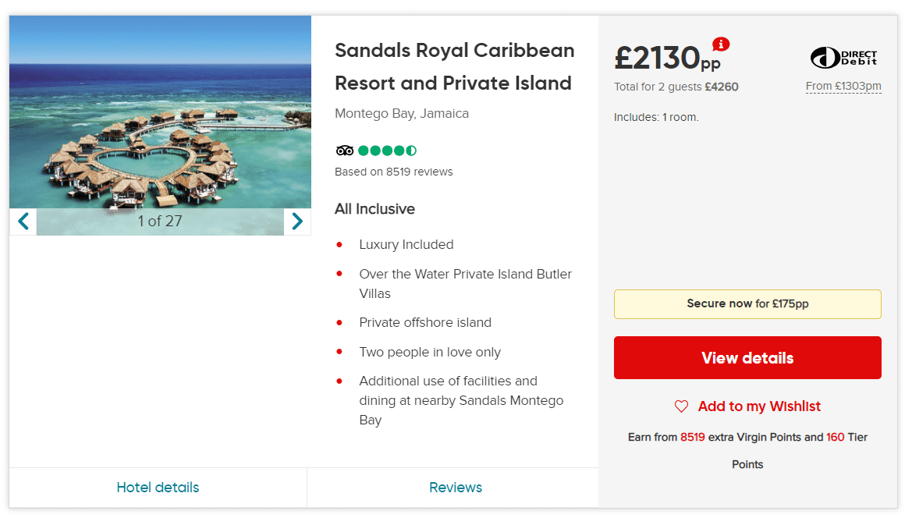Click the Direct Debit logo
This screenshot has height=518, width=905.
(843, 58)
